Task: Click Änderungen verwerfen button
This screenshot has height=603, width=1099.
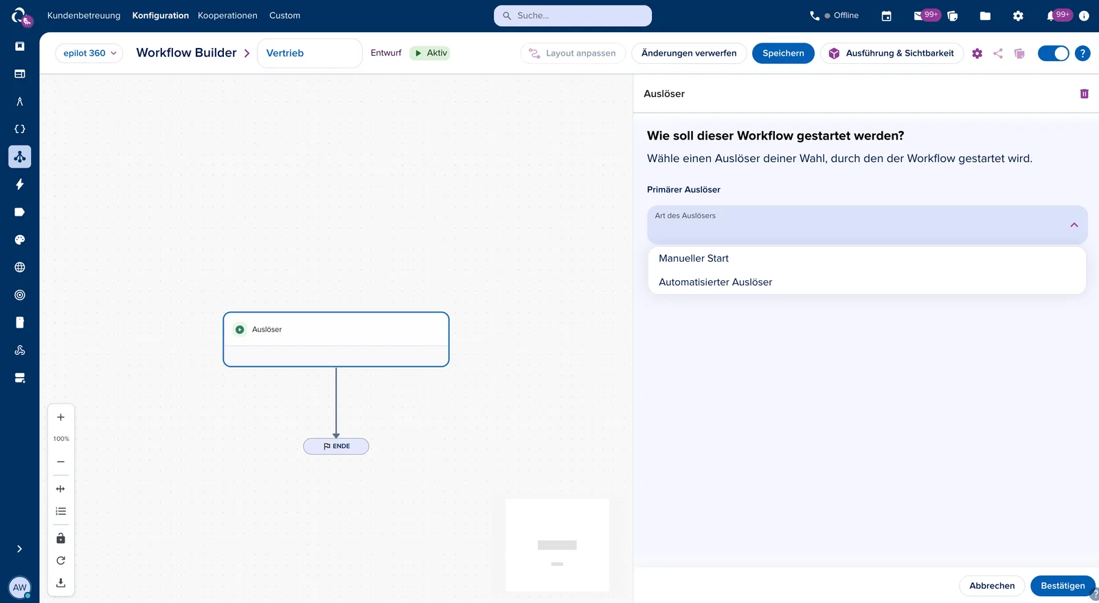Action: (689, 53)
